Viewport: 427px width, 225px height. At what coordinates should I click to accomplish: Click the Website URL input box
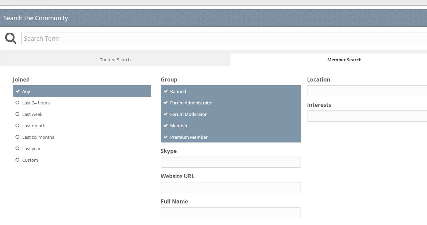(231, 187)
